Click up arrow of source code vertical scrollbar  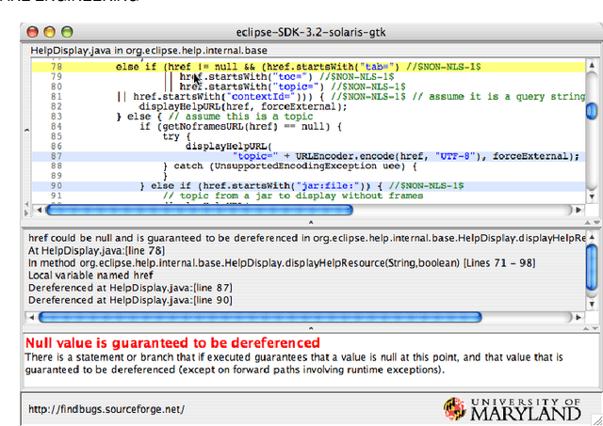click(x=592, y=65)
